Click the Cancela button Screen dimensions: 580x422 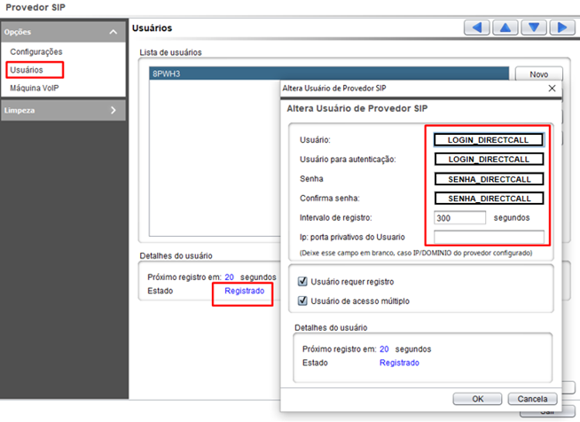pos(532,399)
